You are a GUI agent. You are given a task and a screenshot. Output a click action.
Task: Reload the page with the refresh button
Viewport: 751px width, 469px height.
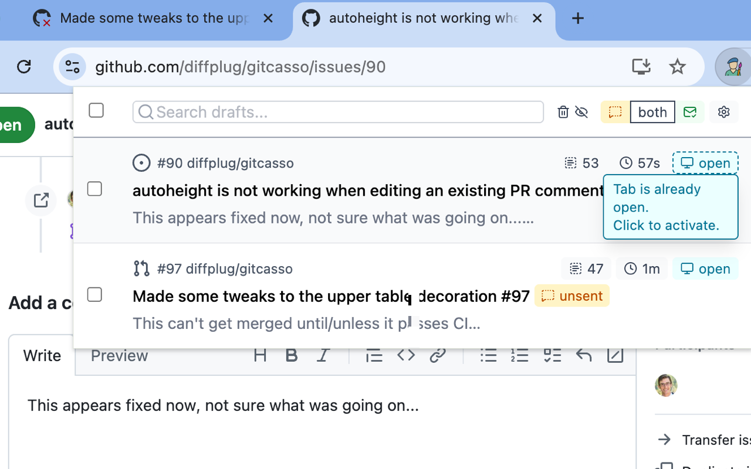(24, 67)
